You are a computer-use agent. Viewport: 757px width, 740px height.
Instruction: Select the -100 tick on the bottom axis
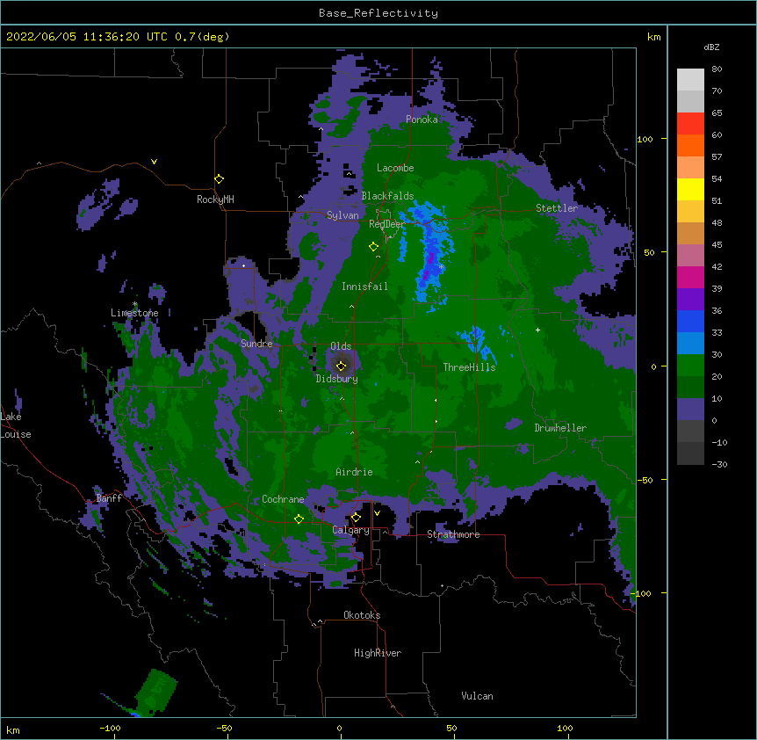[110, 728]
